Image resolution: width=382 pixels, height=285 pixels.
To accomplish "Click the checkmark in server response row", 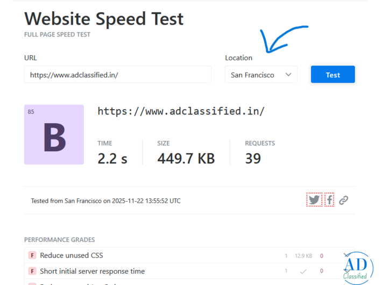I will pos(303,271).
